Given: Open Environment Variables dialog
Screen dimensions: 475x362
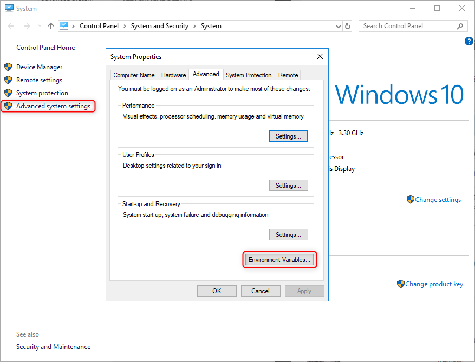Looking at the screenshot, I should [x=279, y=260].
